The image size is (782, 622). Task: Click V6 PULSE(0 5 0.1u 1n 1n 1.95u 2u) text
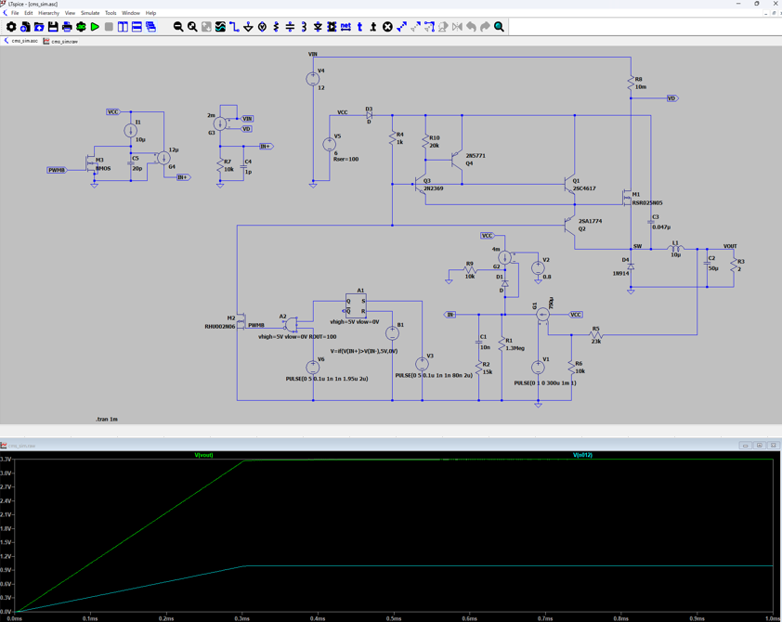click(x=327, y=379)
